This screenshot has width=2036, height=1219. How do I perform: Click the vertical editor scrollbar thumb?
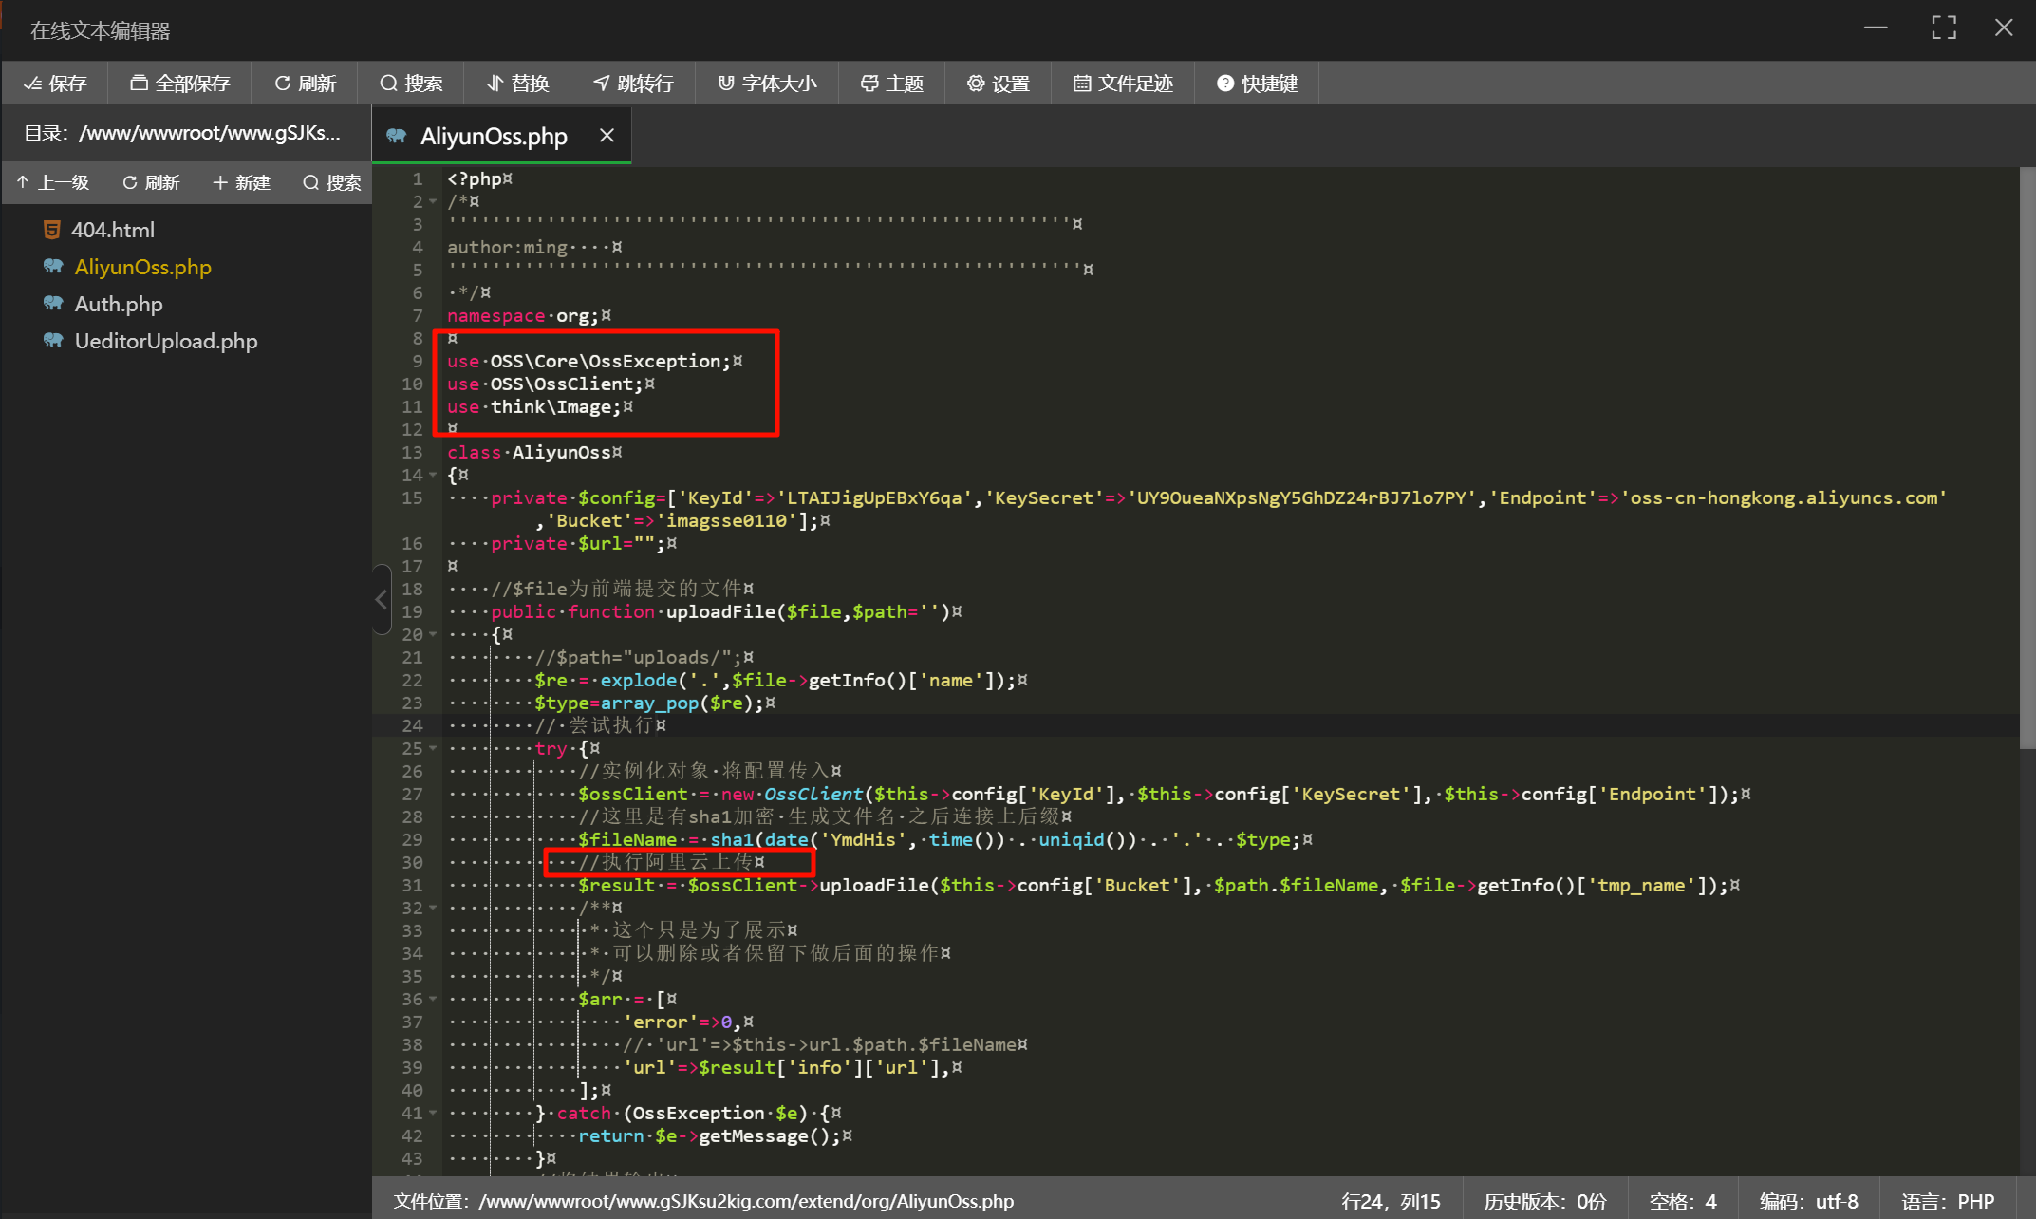2027,456
